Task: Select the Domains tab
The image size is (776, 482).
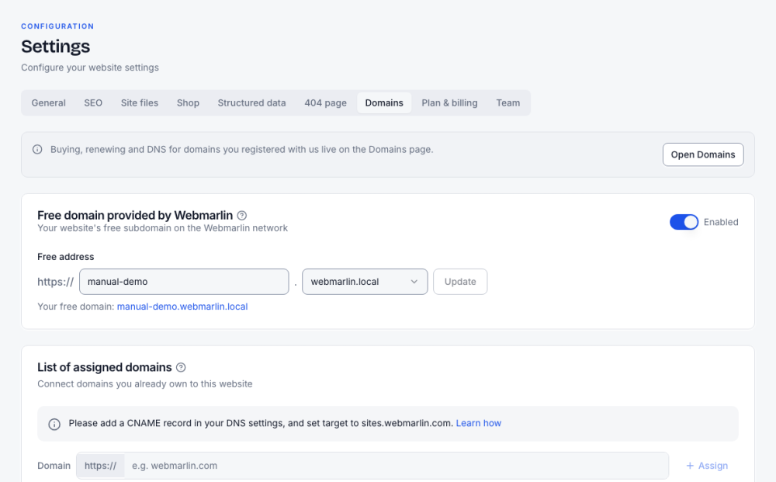Action: [384, 103]
